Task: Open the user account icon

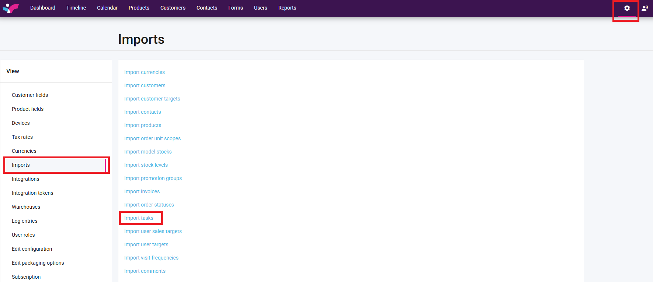Action: point(645,8)
